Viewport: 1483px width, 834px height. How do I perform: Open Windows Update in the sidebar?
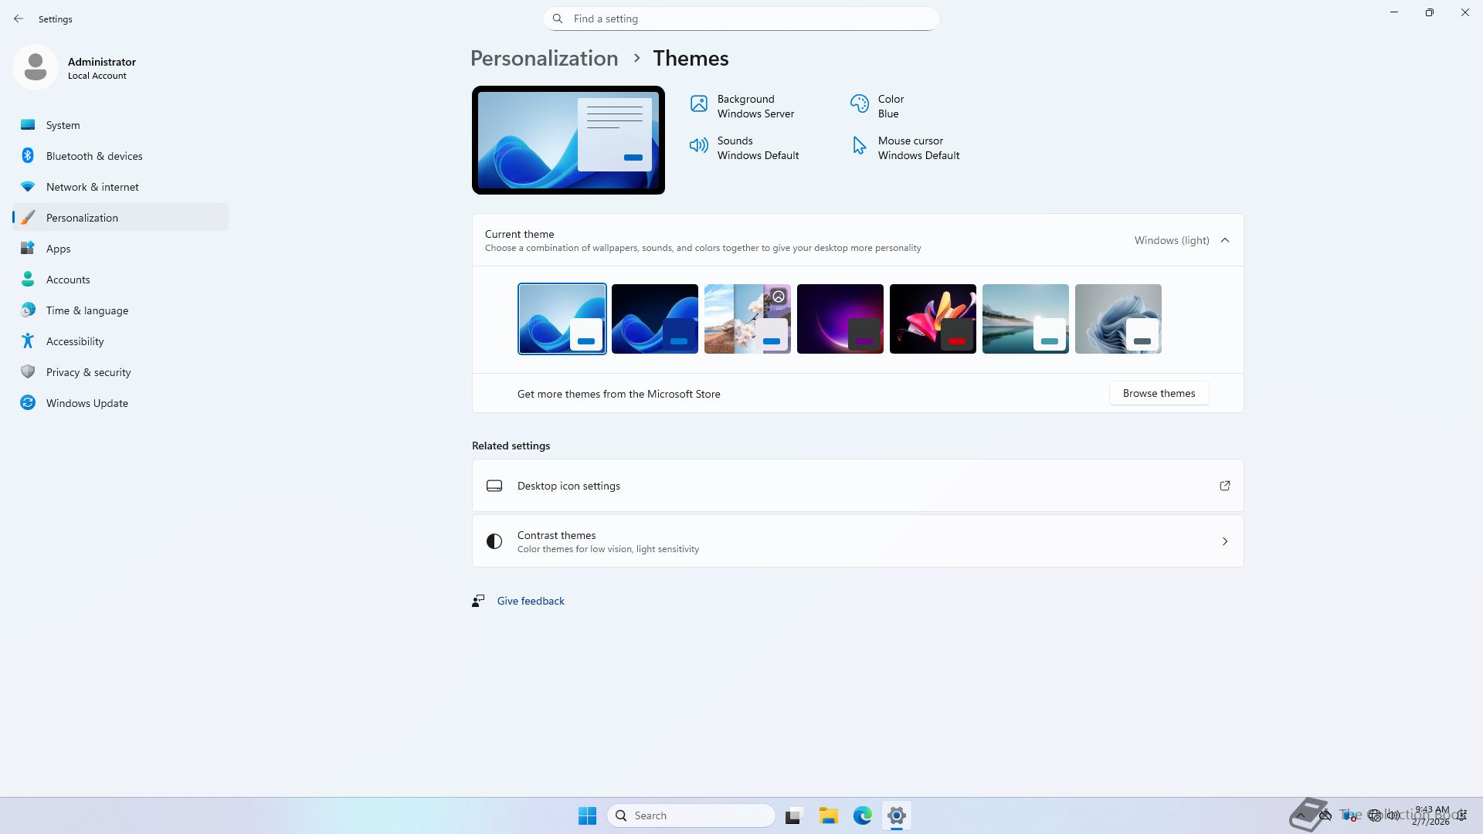point(87,403)
